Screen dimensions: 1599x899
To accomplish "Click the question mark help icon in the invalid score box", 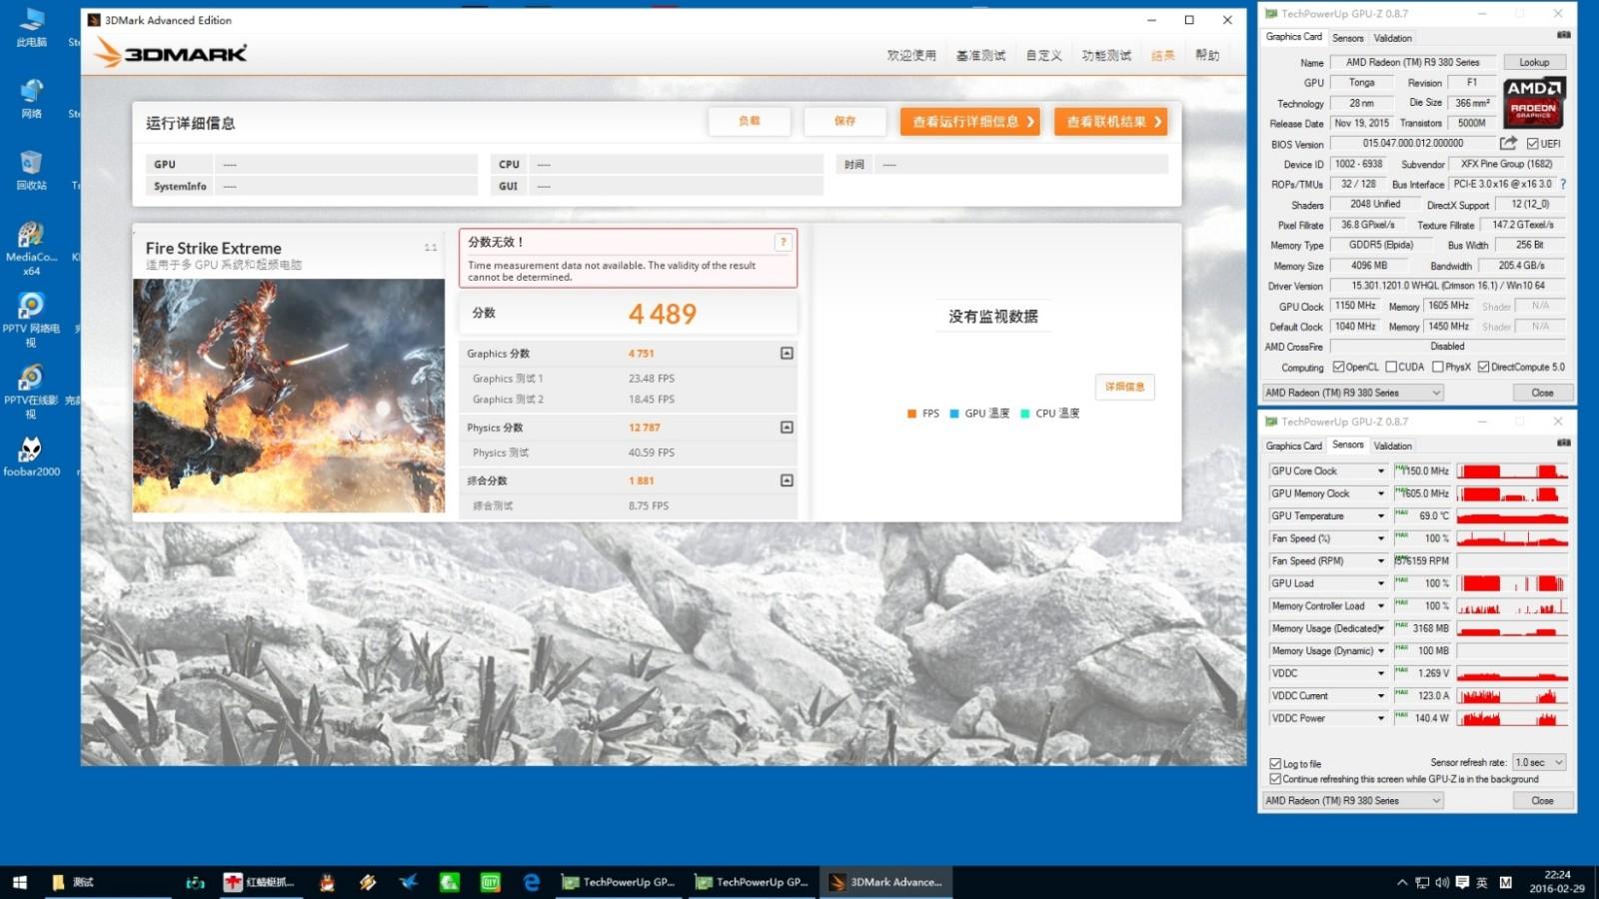I will [x=784, y=242].
